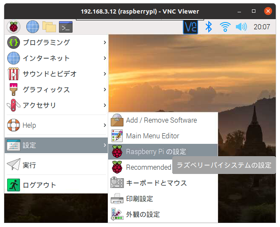Expand the インターネット submenu arrow
280x227 pixels.
(x=105, y=58)
